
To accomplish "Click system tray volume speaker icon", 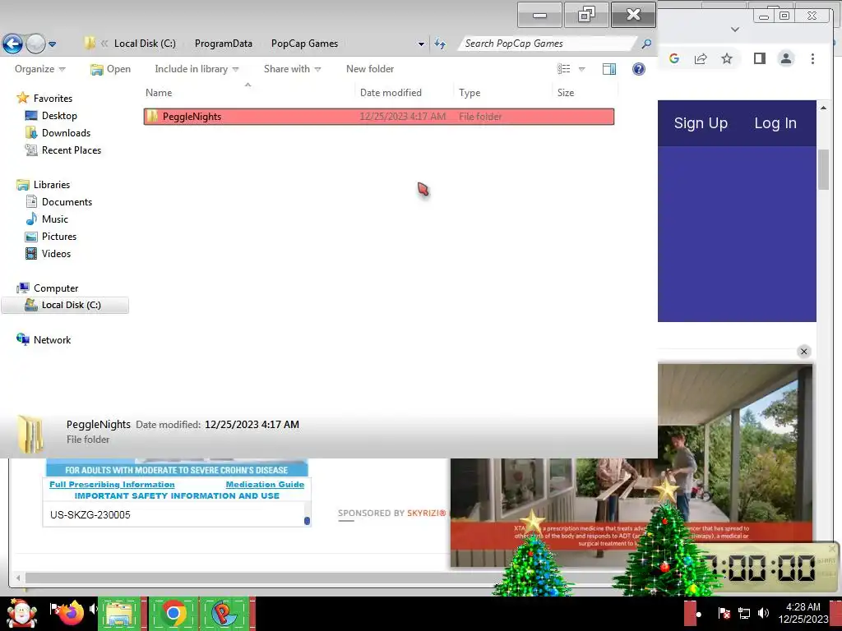I will coord(763,613).
